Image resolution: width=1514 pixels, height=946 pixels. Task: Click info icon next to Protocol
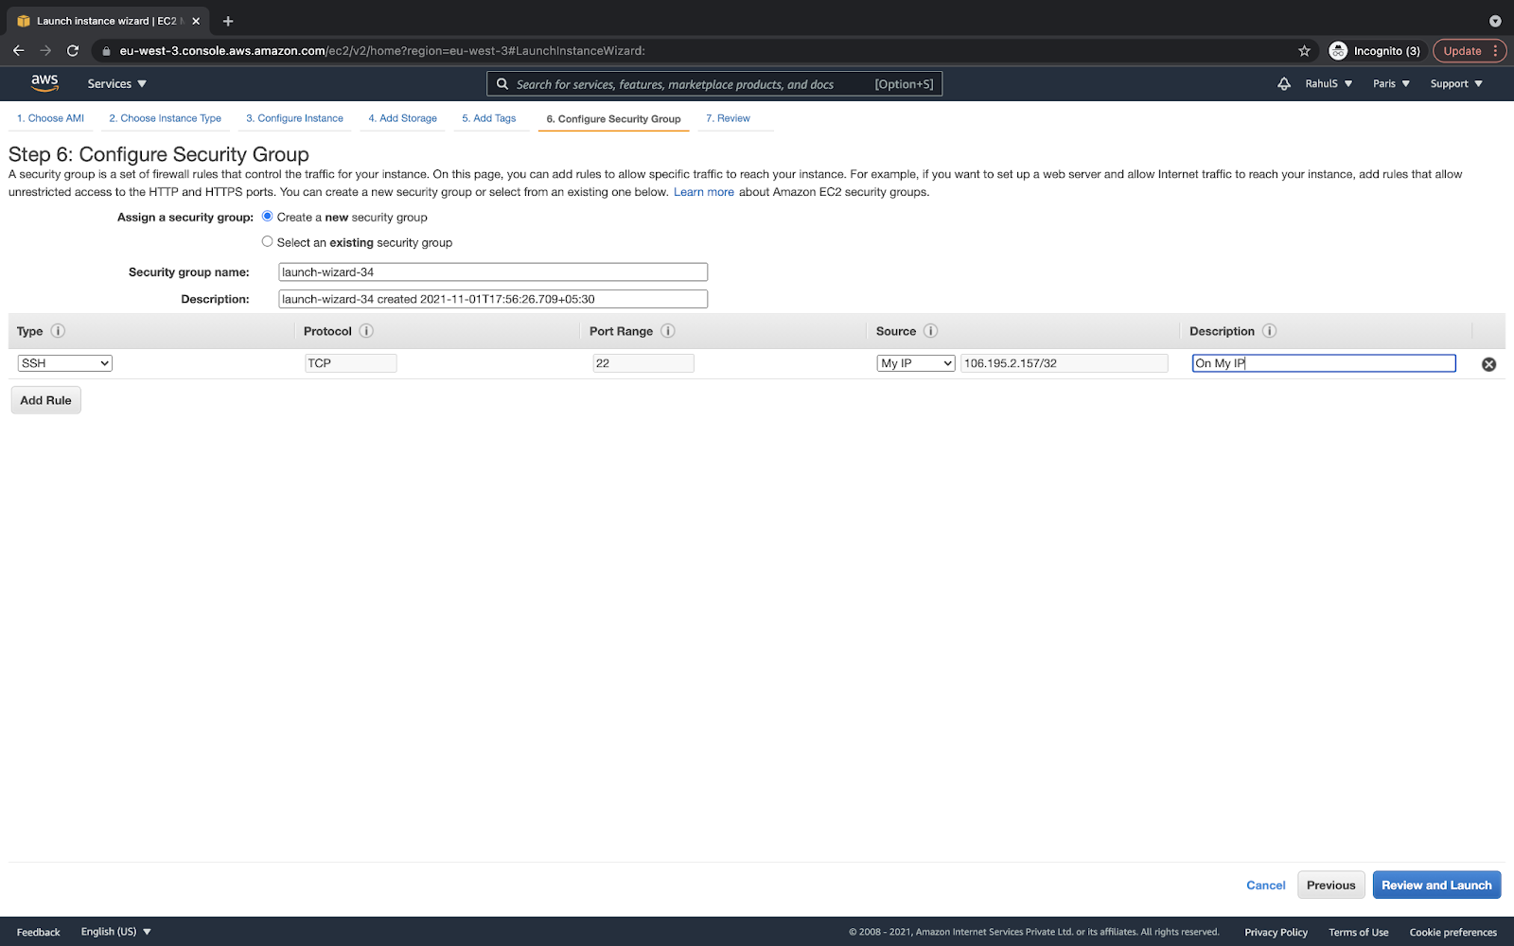coord(366,331)
